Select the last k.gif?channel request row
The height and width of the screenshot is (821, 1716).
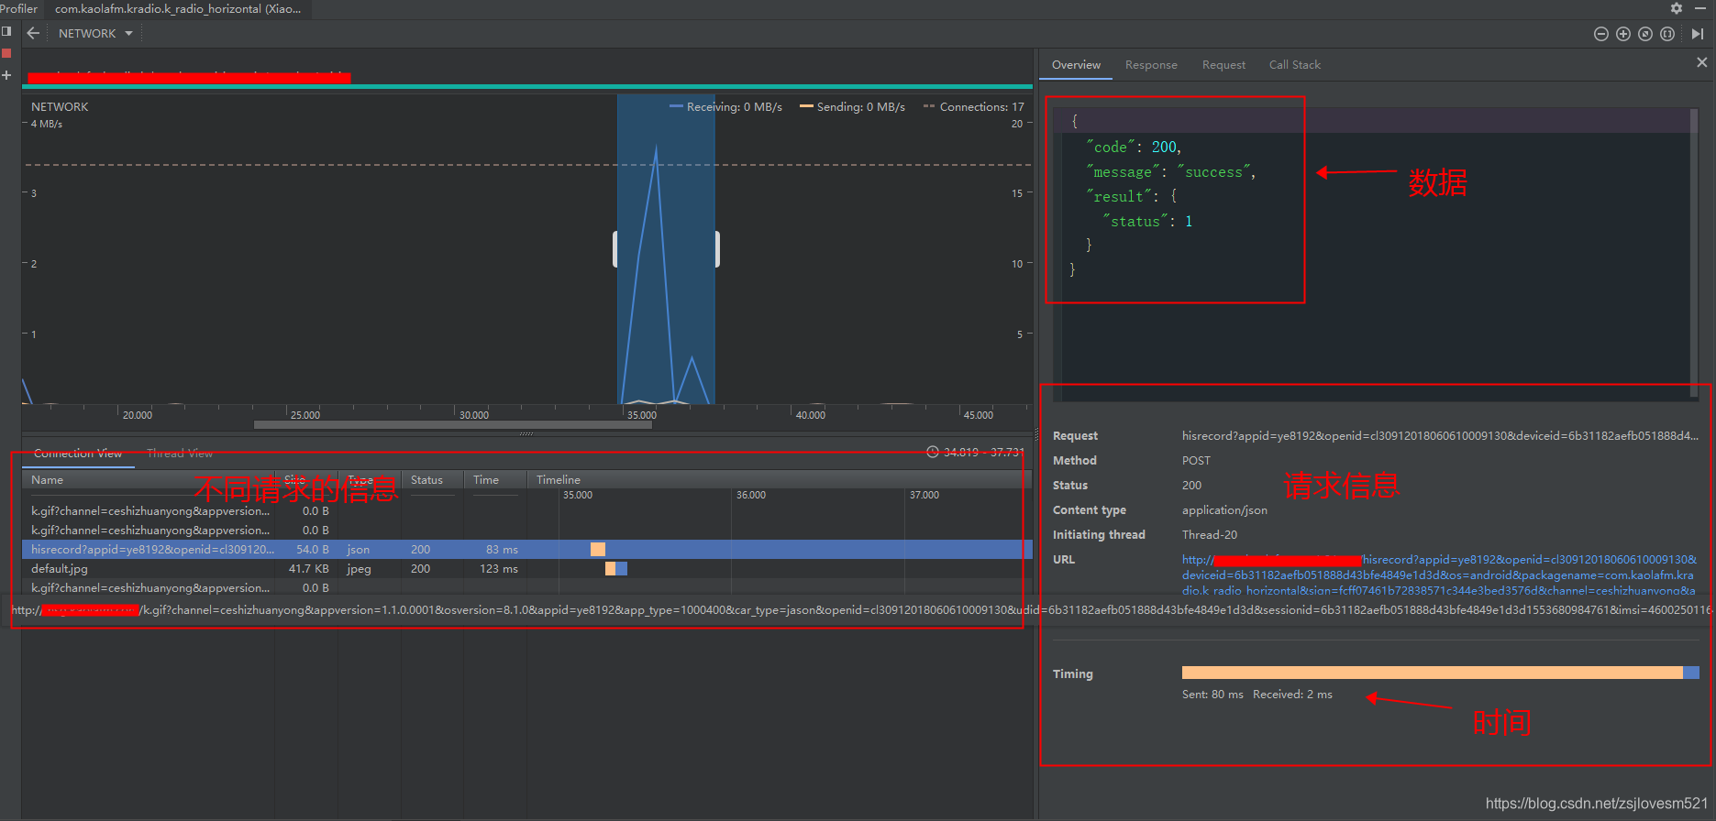tap(527, 588)
